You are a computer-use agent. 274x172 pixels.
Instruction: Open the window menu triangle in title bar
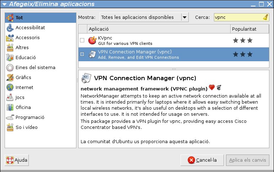[4, 4]
